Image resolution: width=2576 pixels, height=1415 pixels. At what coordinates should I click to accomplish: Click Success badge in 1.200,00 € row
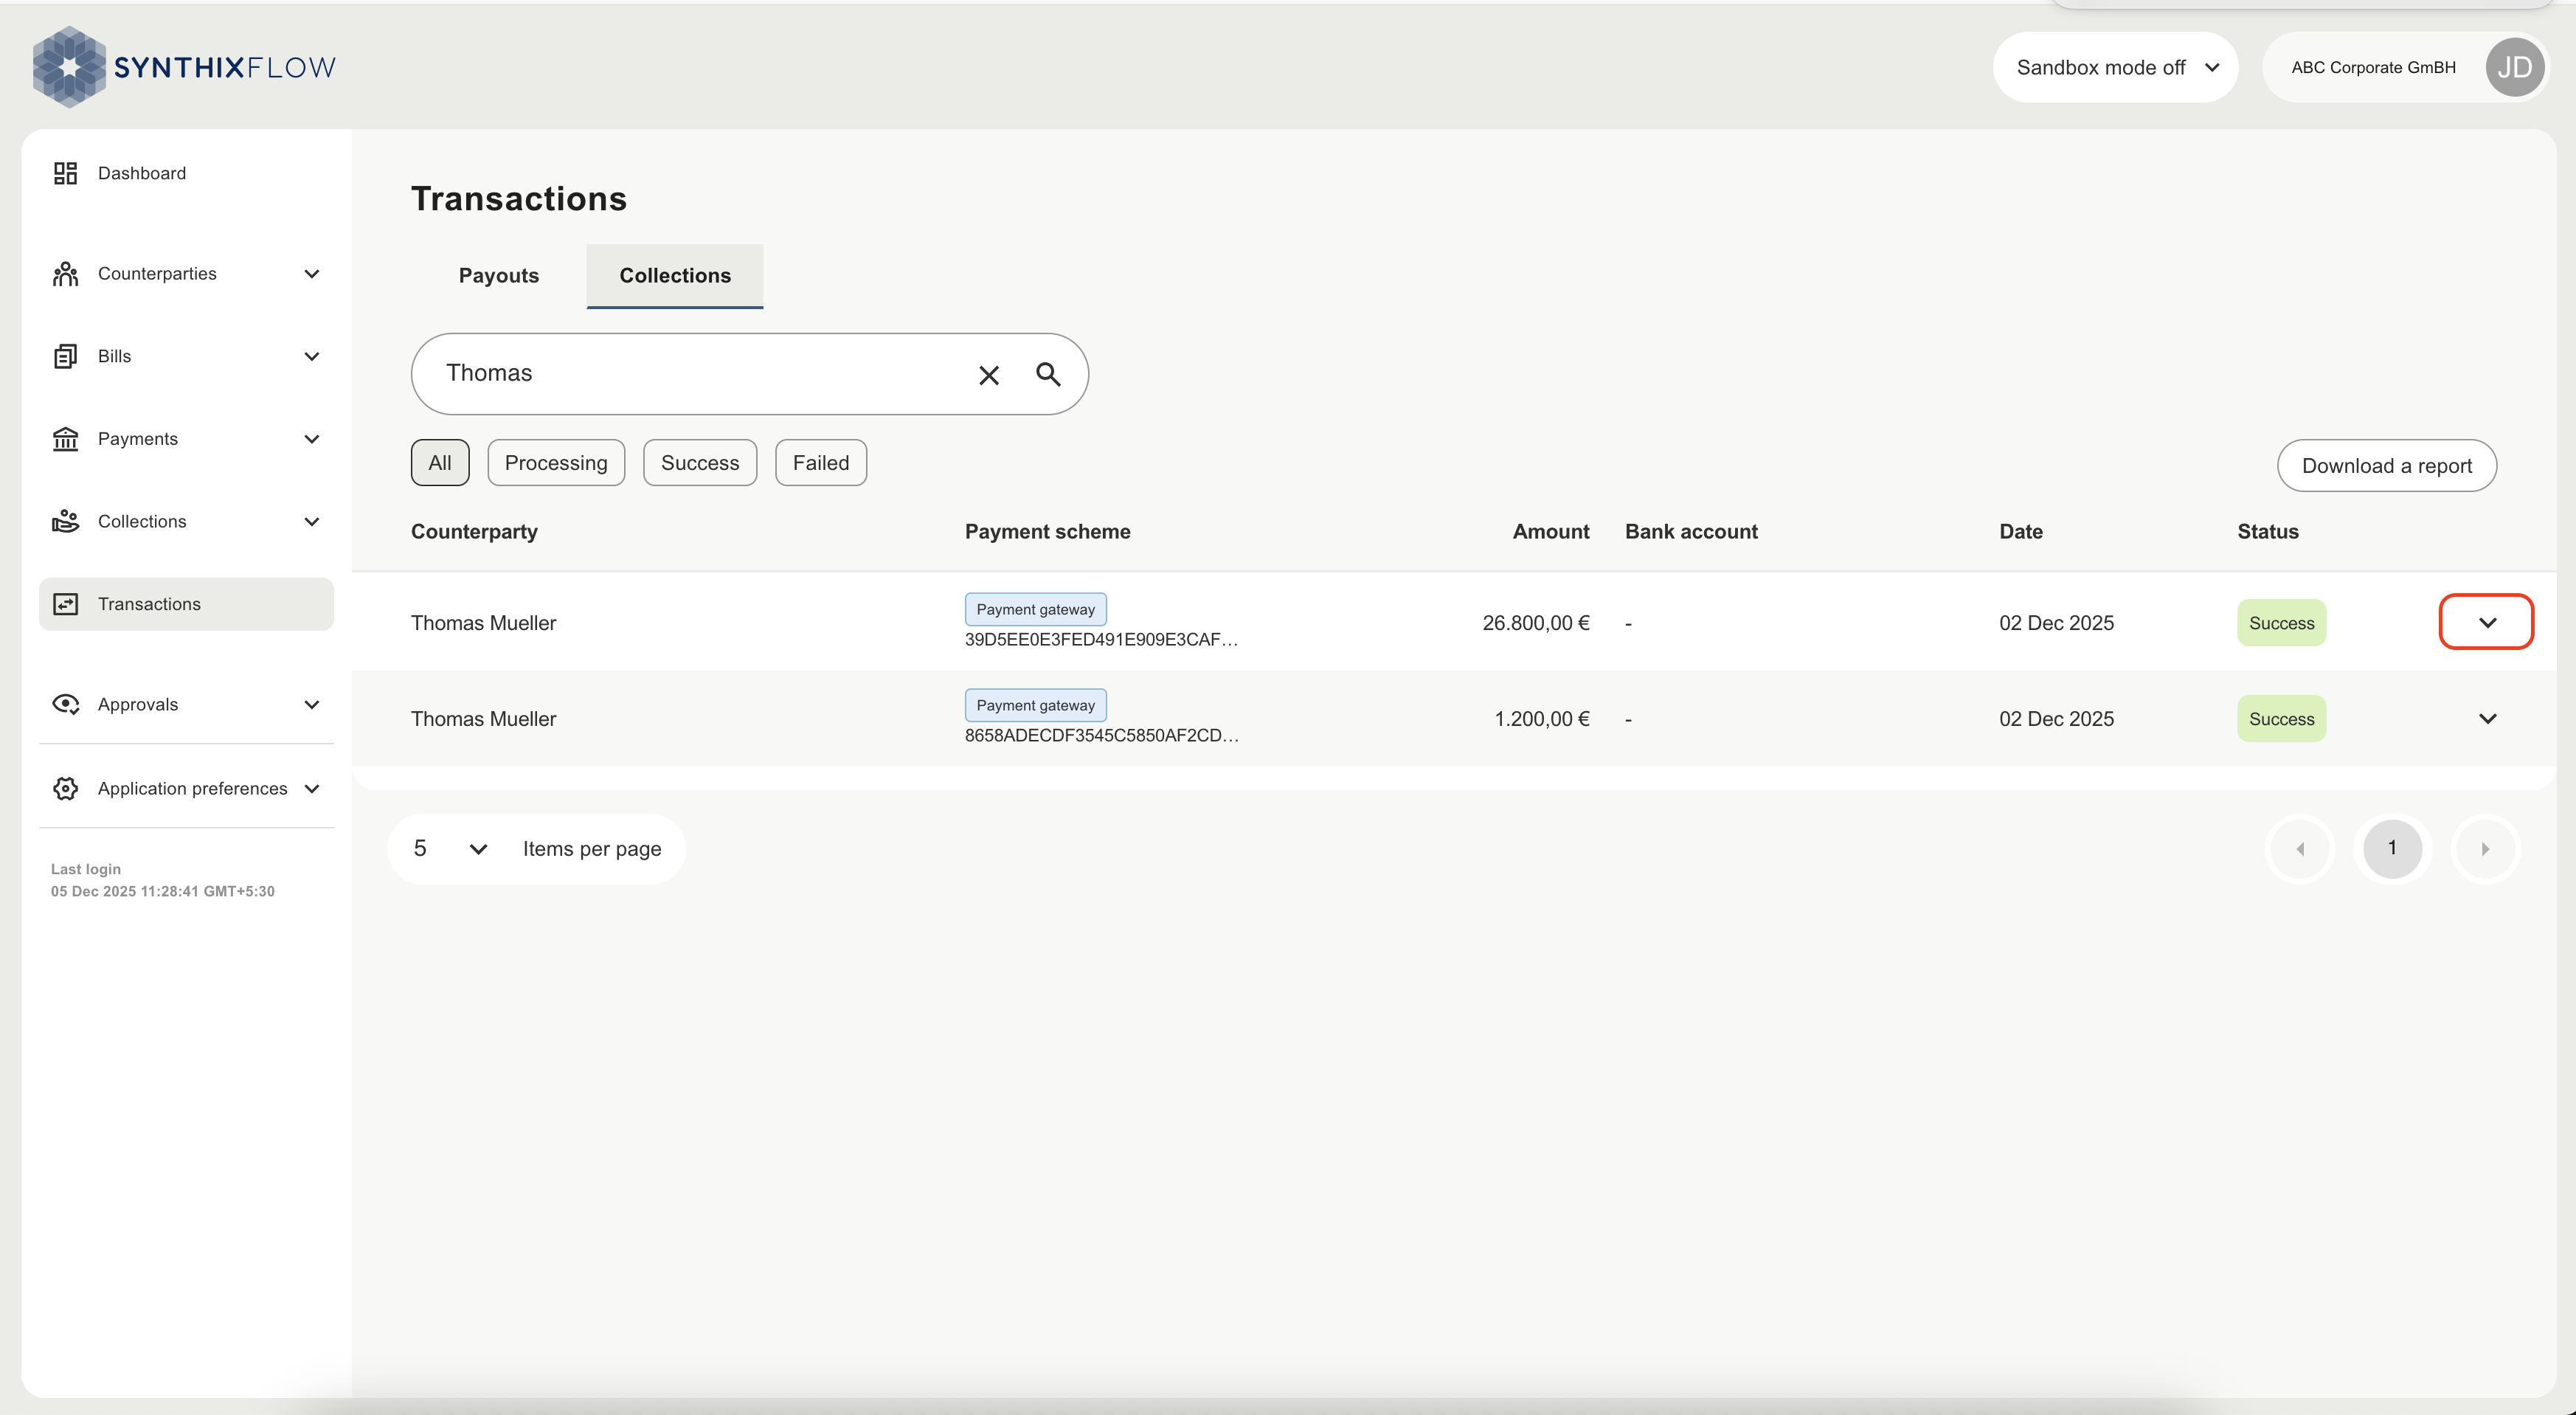pos(2281,719)
